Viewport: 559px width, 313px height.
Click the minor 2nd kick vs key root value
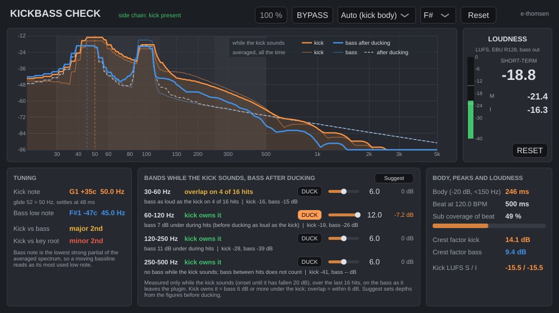tap(86, 241)
